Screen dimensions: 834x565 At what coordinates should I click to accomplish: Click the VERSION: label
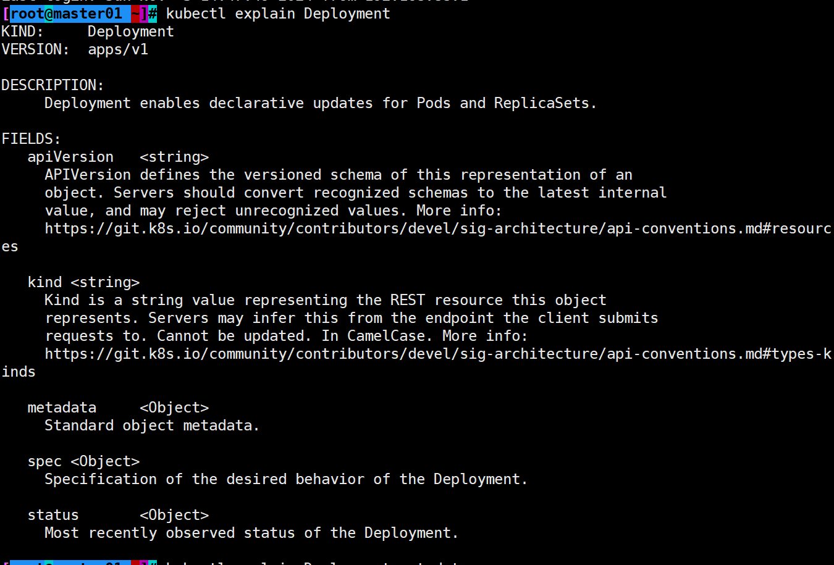coord(35,49)
